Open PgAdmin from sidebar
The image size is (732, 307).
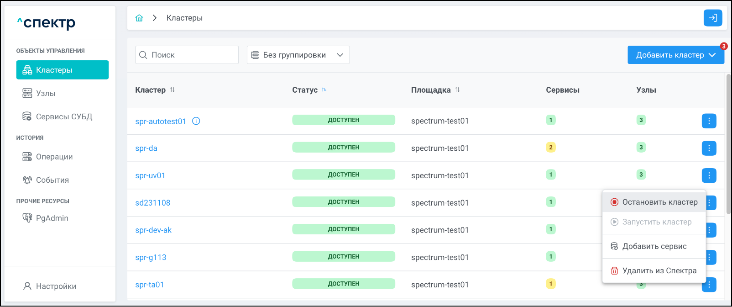52,218
